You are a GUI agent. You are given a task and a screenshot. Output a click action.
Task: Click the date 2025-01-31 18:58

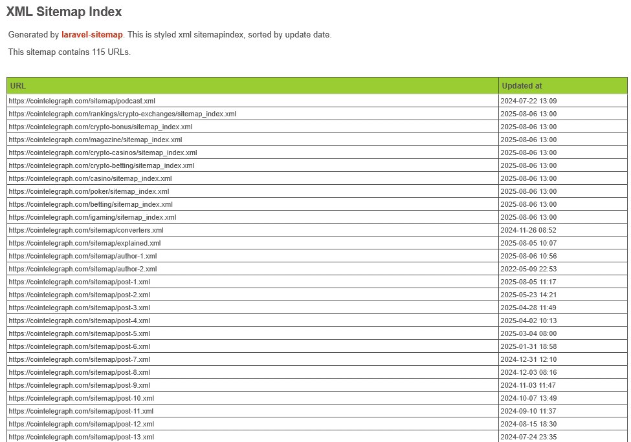coord(528,346)
